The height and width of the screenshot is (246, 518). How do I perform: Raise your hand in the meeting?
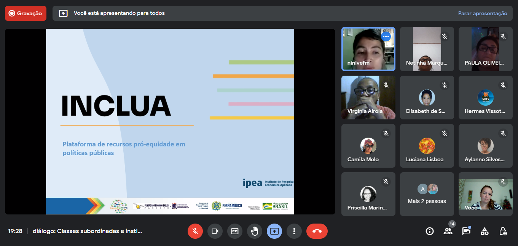tap(255, 231)
